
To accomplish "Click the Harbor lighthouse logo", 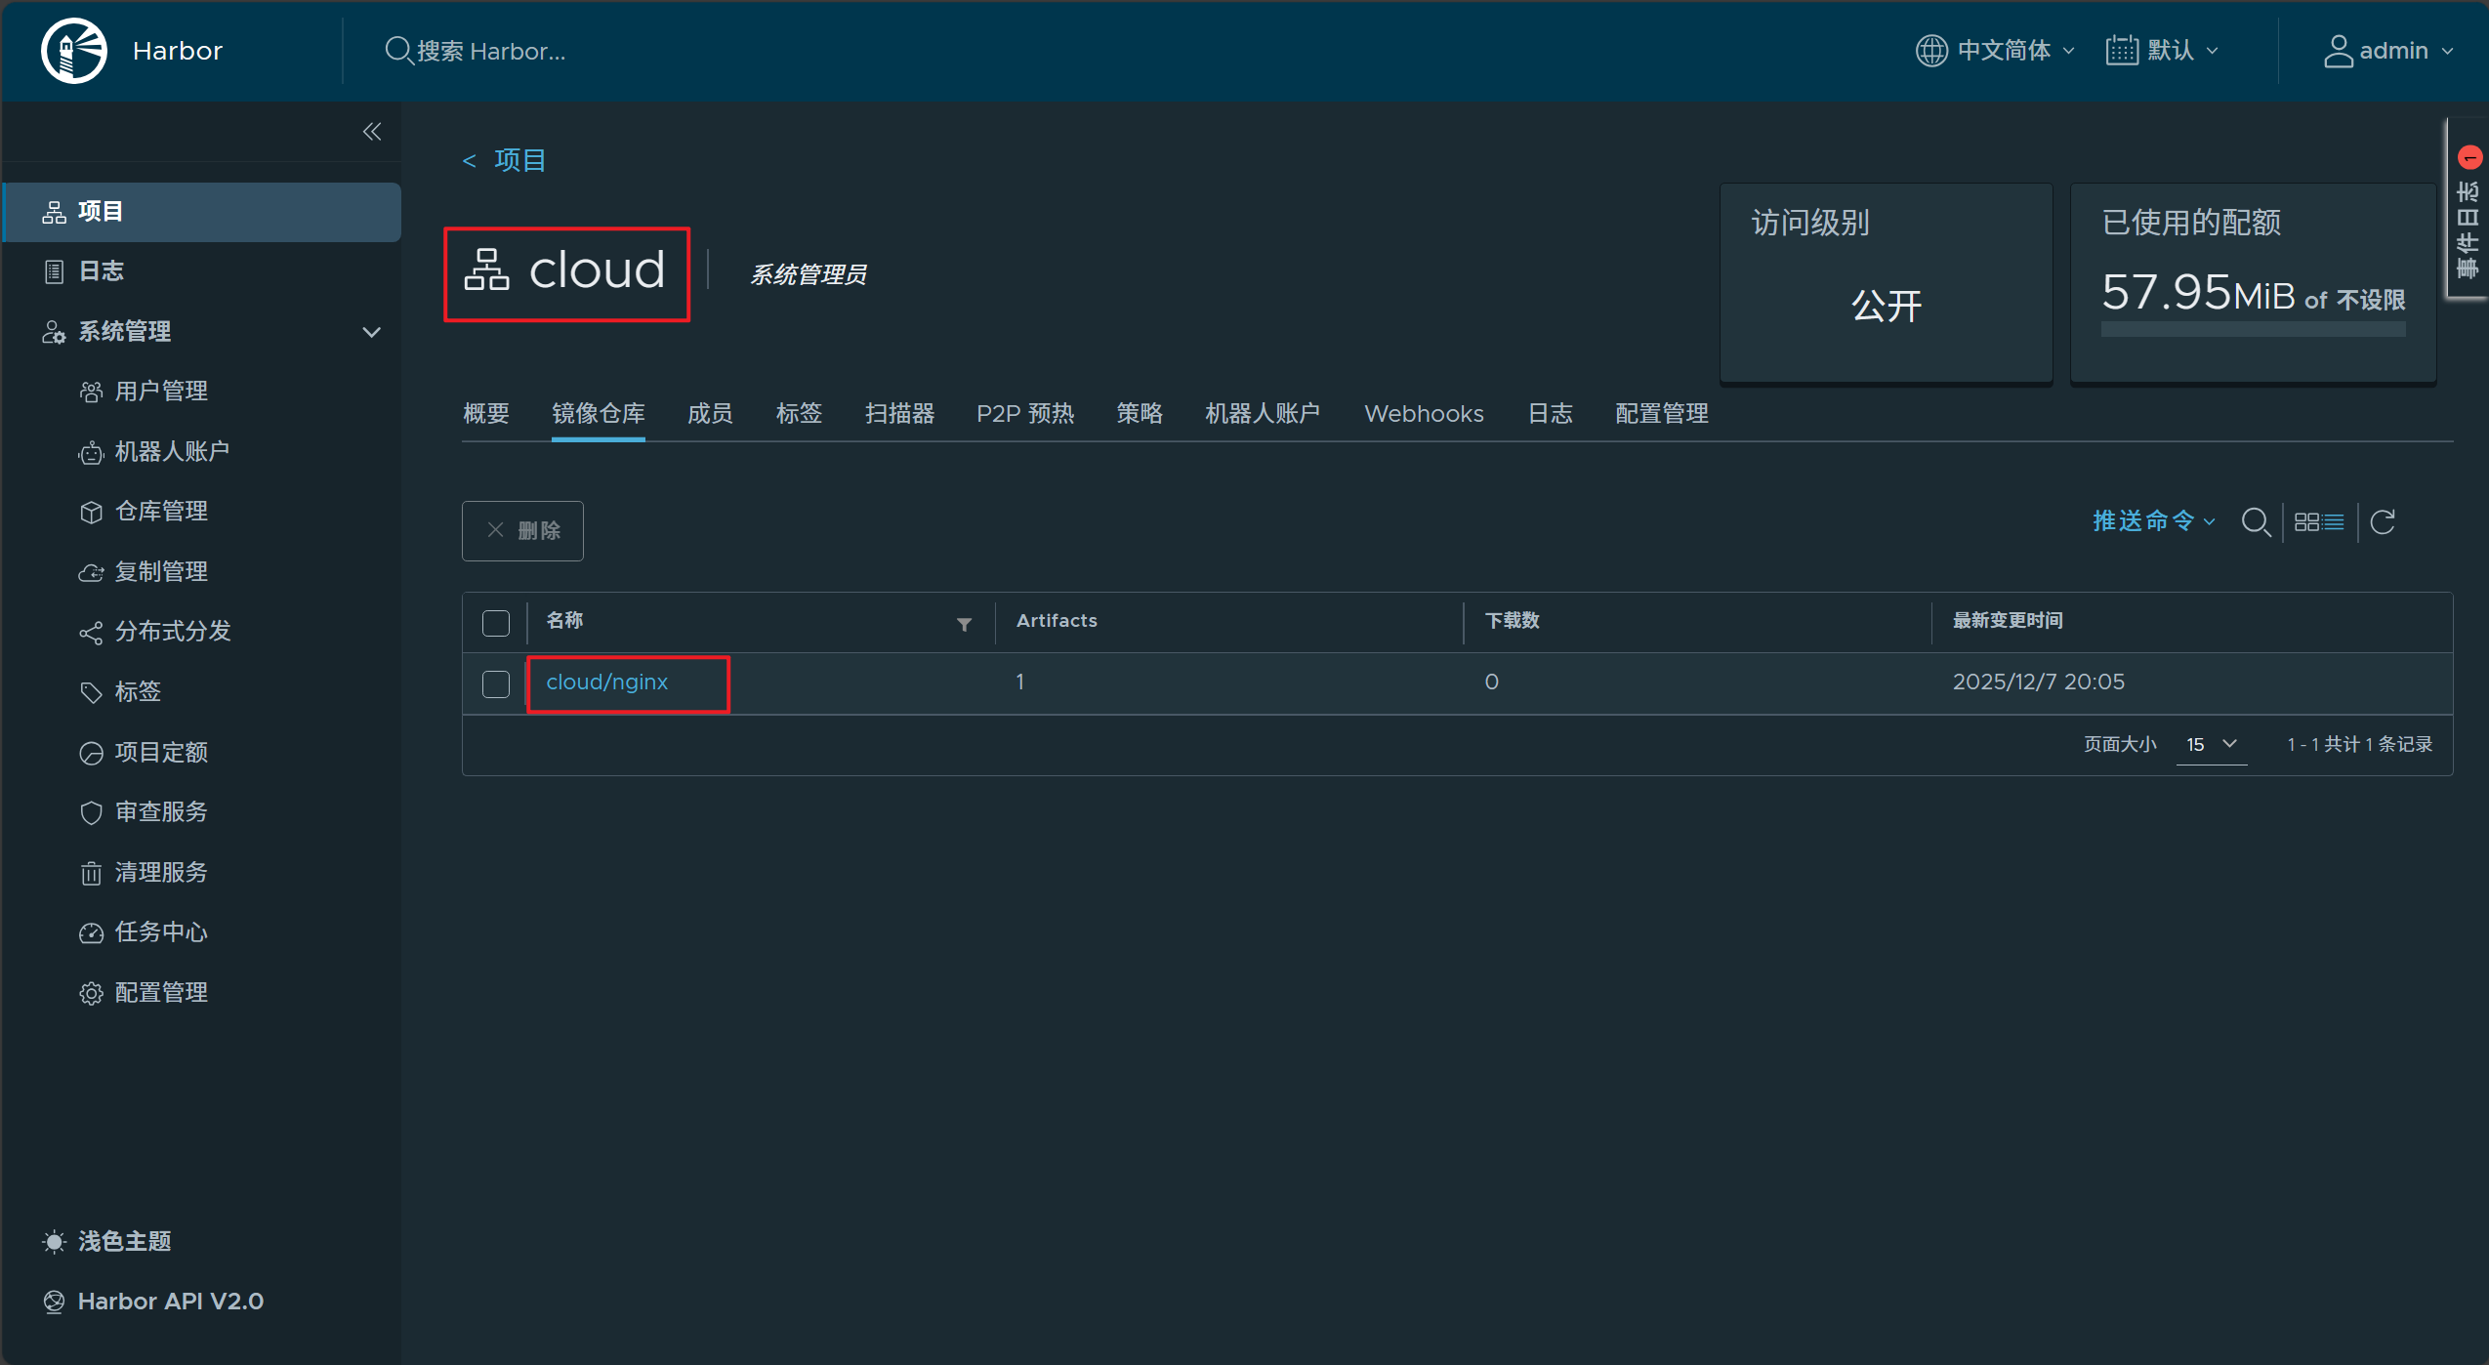I will (74, 51).
